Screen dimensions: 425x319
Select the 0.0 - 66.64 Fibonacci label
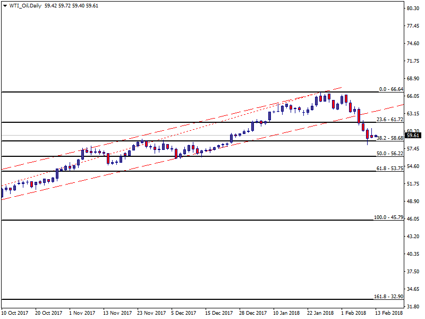(x=392, y=89)
